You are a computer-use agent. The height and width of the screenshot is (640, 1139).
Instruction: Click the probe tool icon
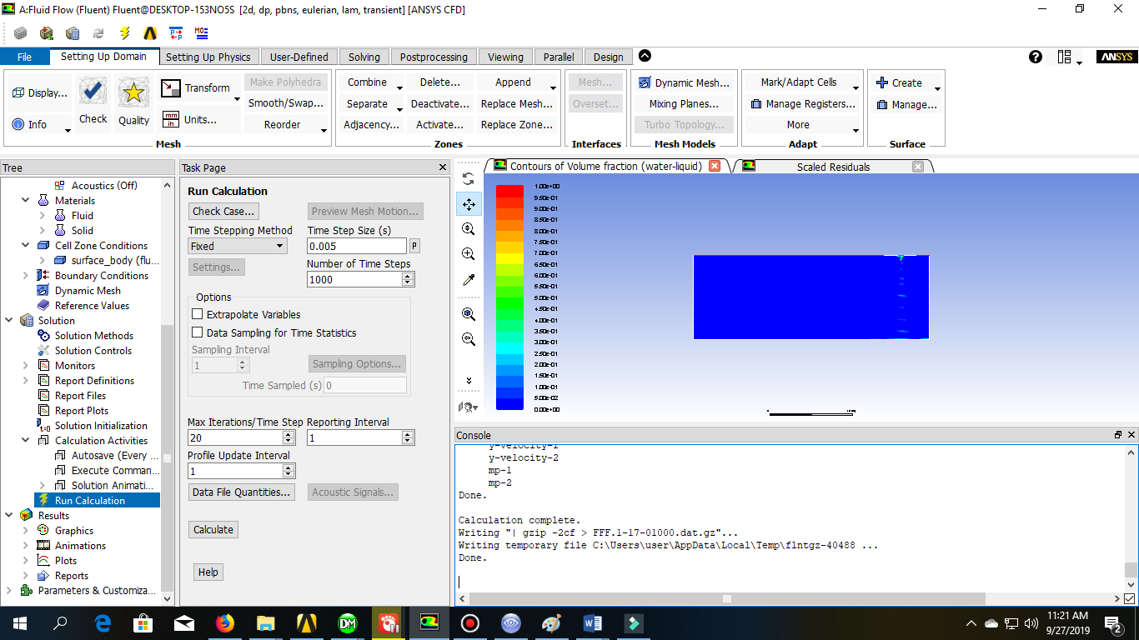(x=469, y=280)
